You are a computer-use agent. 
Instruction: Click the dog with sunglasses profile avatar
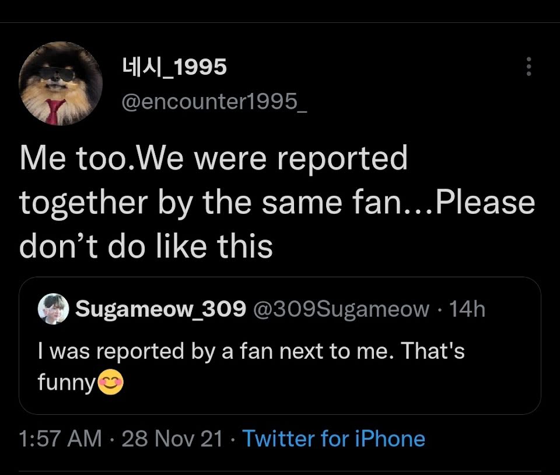click(61, 84)
